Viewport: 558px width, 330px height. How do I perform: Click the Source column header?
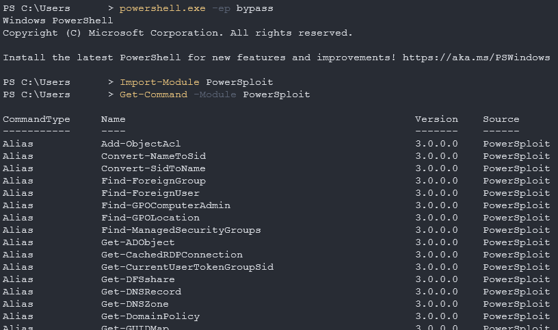coord(501,119)
